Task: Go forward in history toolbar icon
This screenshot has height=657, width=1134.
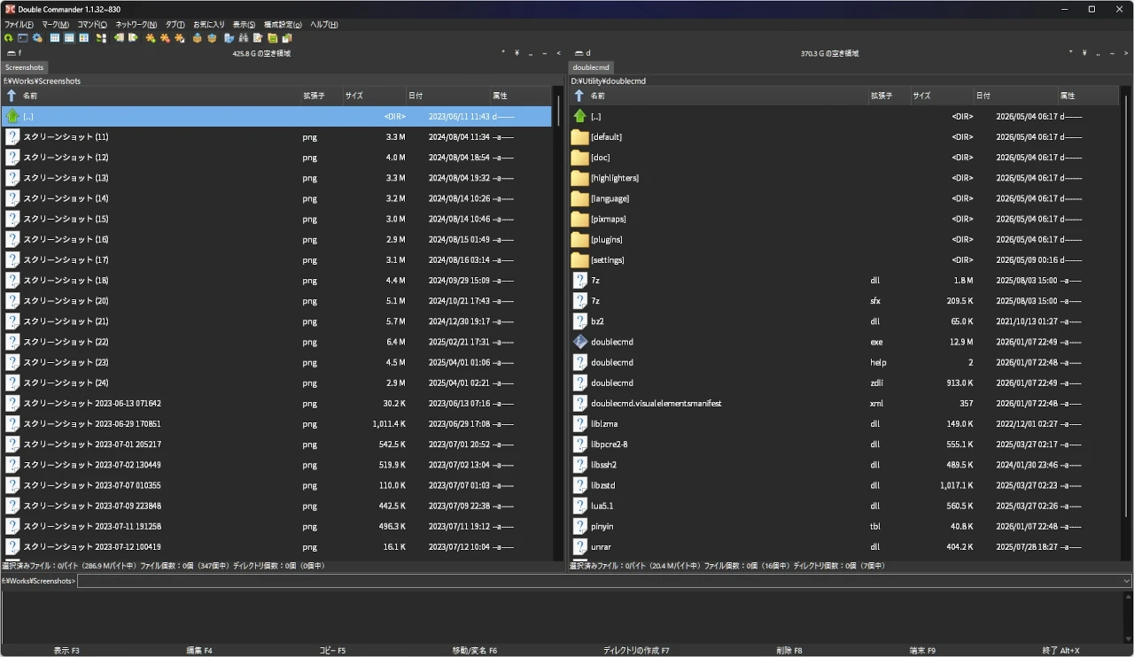Action: (x=133, y=38)
